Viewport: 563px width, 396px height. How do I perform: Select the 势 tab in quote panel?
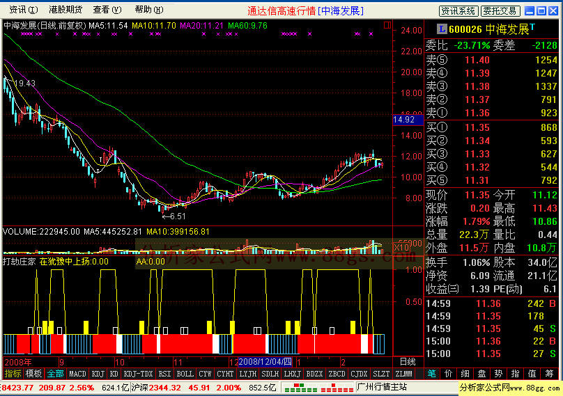click(x=498, y=374)
